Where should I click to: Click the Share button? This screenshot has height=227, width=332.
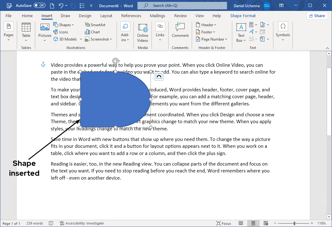(x=317, y=15)
